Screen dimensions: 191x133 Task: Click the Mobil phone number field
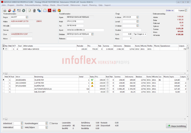pyautogui.click(x=75, y=21)
